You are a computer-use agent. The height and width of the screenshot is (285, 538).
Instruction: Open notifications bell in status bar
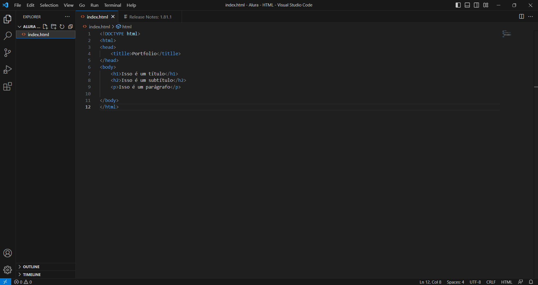pyautogui.click(x=531, y=282)
